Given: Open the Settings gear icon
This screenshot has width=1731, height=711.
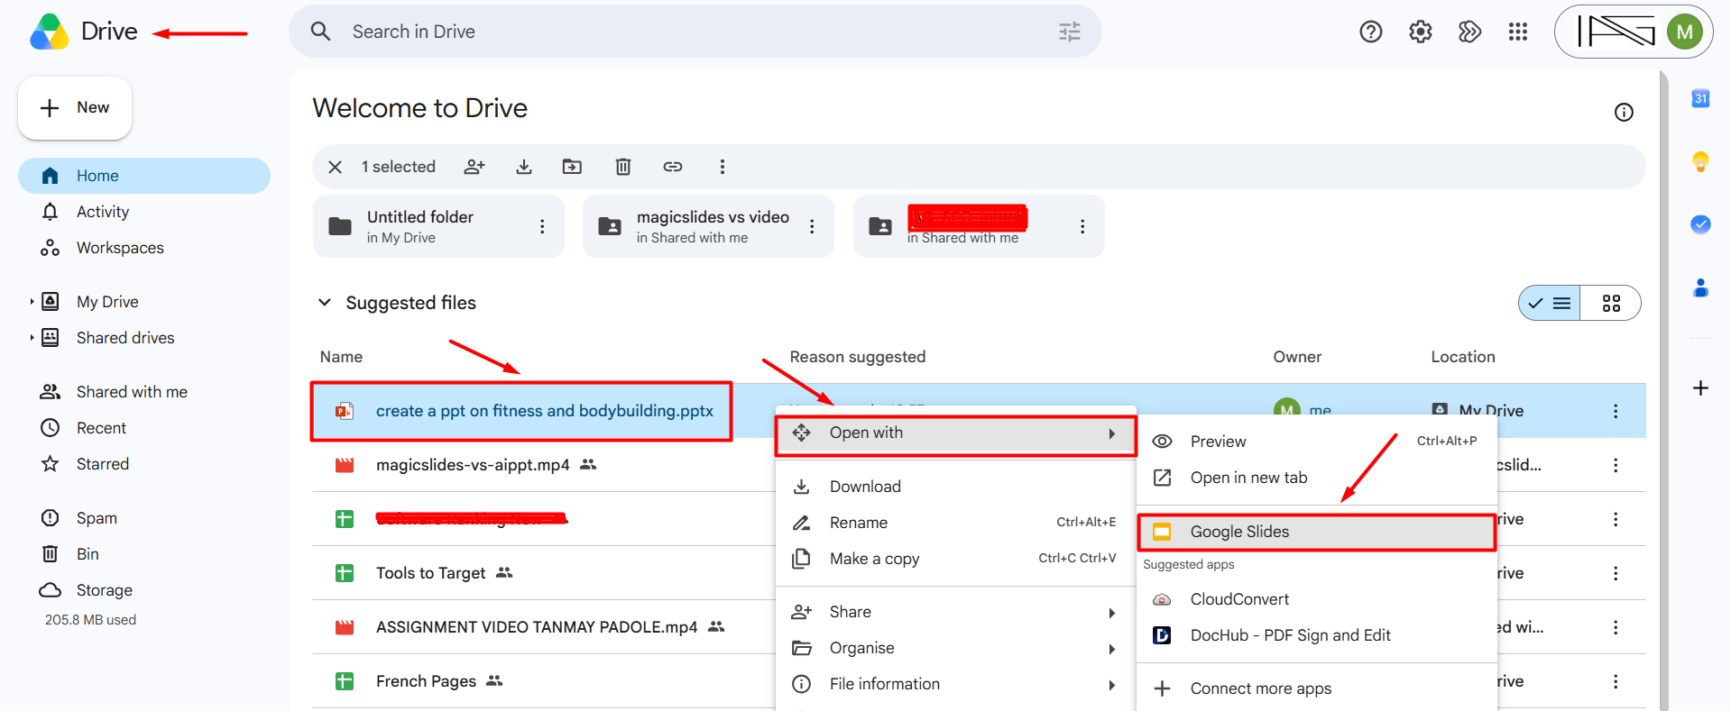Looking at the screenshot, I should tap(1420, 32).
